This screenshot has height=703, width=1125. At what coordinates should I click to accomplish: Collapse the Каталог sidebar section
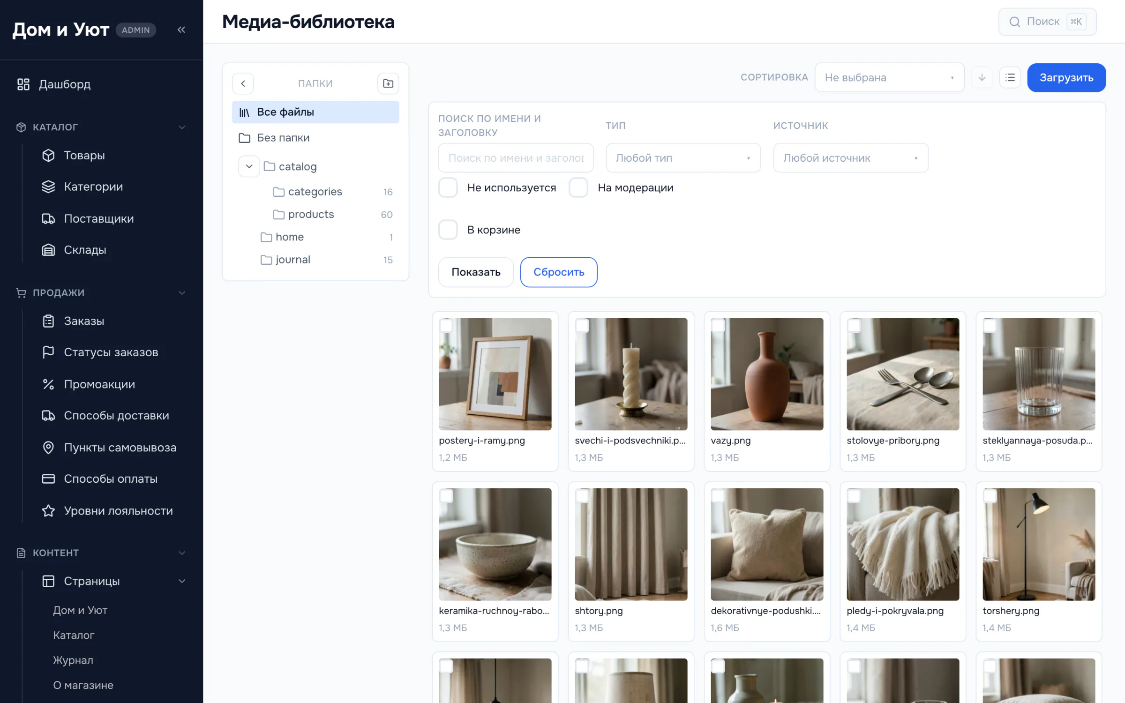tap(182, 127)
